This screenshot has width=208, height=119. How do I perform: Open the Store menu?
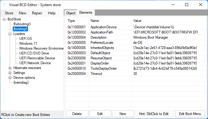[9, 13]
